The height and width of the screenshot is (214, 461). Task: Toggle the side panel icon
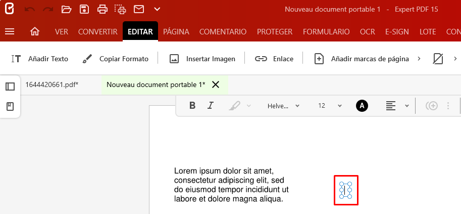coord(10,87)
